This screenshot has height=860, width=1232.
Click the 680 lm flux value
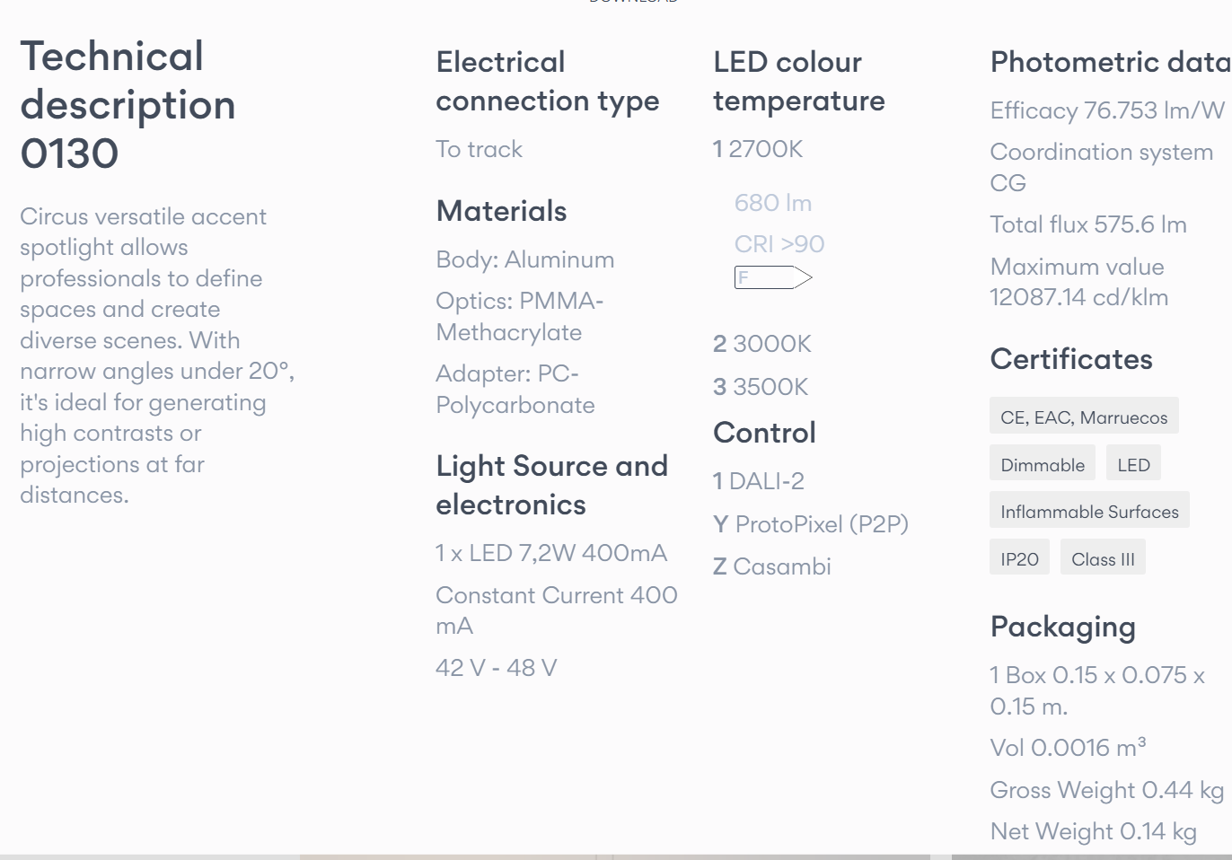pyautogui.click(x=772, y=203)
